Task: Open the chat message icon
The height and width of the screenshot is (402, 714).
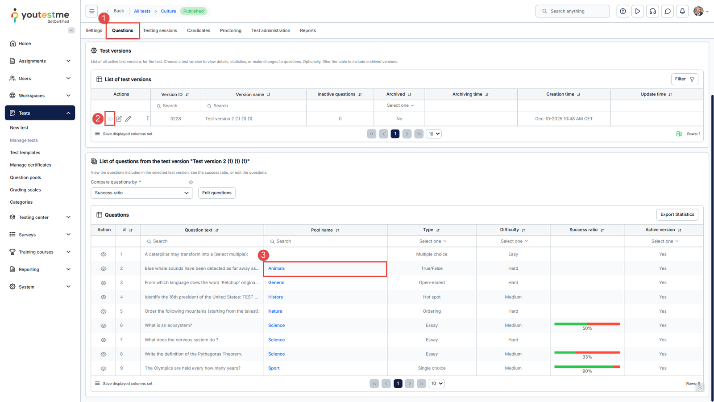Action: tap(668, 11)
